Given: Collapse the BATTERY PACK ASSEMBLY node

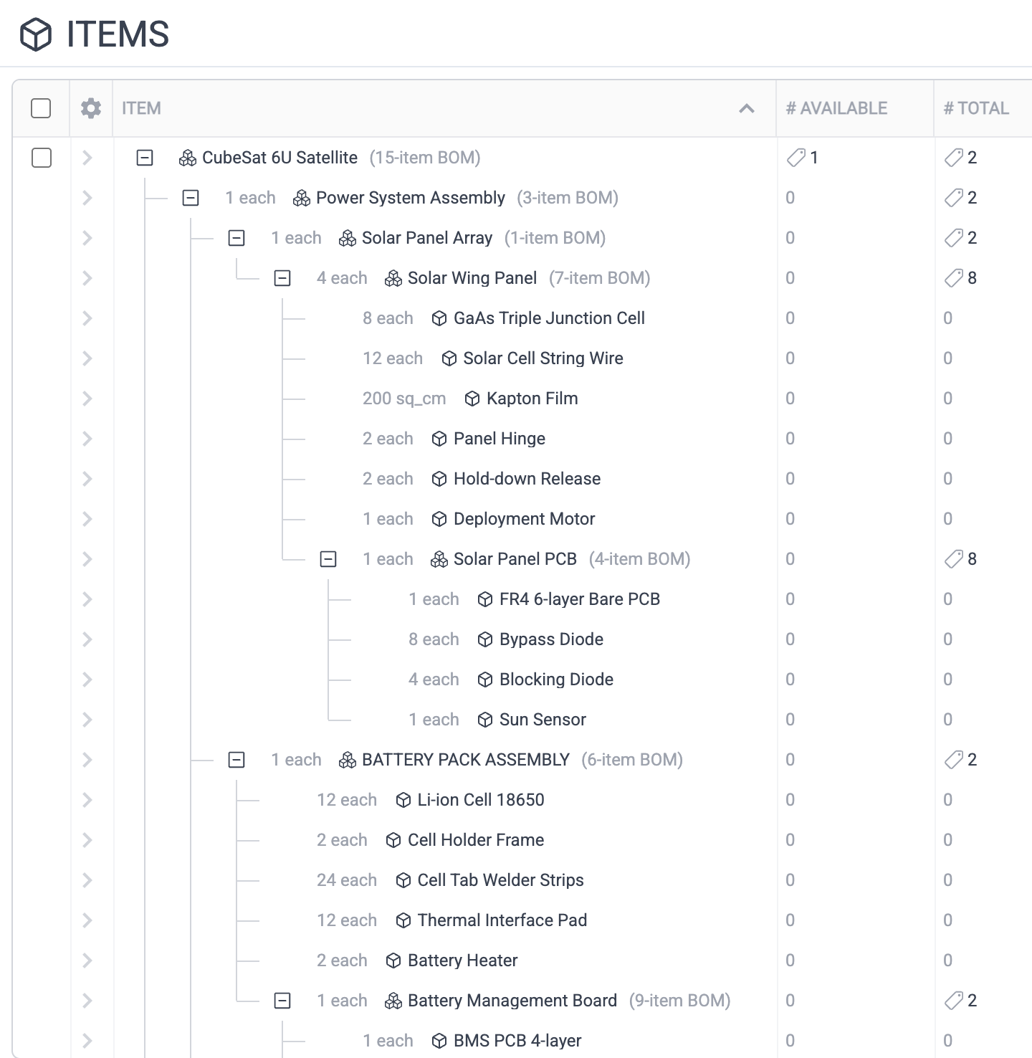Looking at the screenshot, I should (236, 760).
